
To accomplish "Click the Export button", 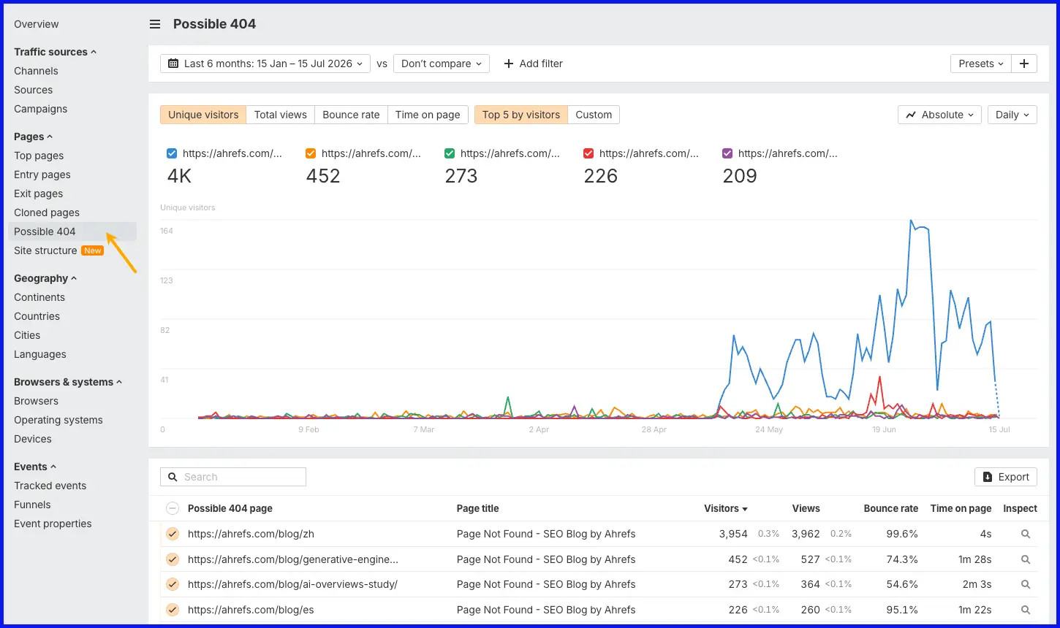I will tap(1006, 477).
